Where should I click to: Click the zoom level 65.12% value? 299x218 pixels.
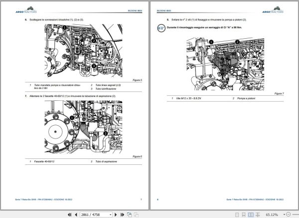pos(272,215)
